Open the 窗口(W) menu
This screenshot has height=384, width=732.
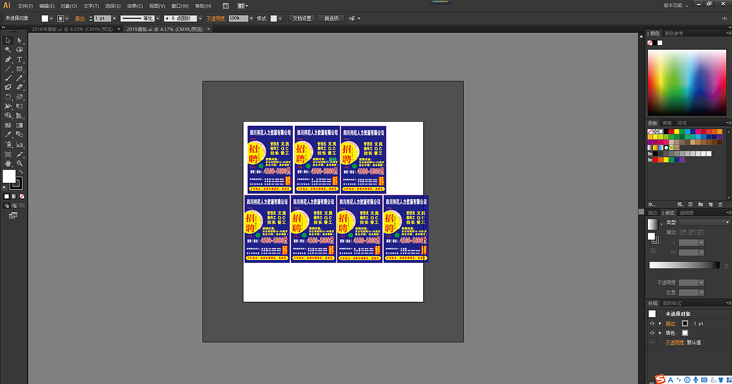pos(180,6)
